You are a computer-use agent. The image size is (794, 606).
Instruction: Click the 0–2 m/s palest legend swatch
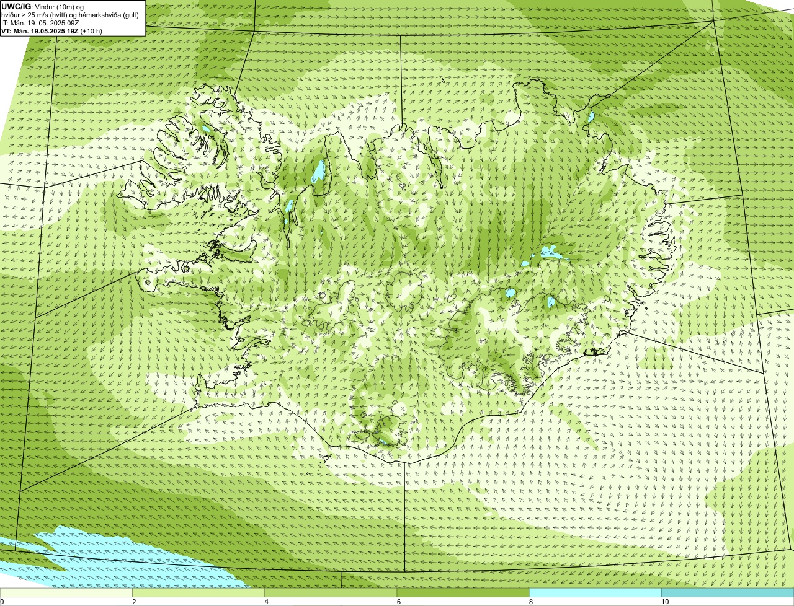tap(66, 593)
